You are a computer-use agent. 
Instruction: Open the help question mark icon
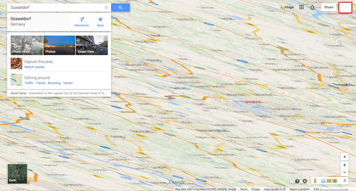[297, 181]
